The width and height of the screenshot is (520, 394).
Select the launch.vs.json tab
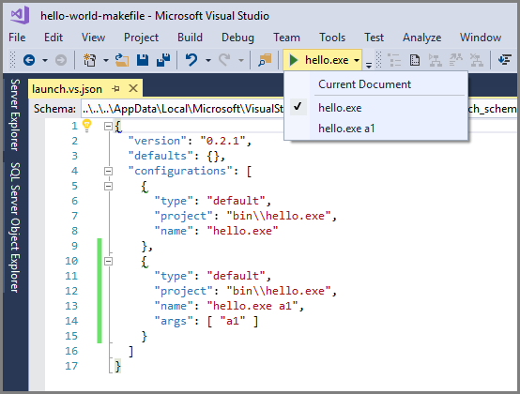point(67,89)
